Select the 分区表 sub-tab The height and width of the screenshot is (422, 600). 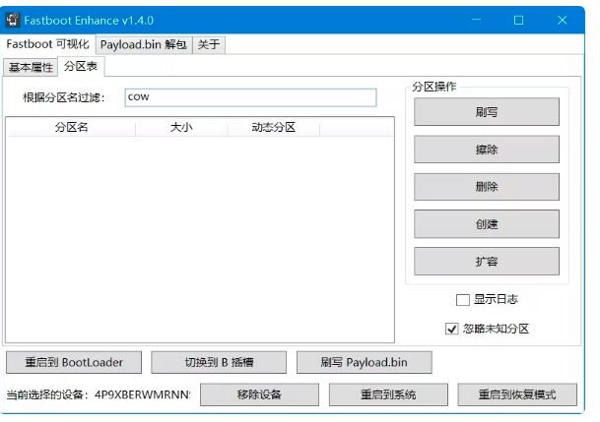coord(81,67)
